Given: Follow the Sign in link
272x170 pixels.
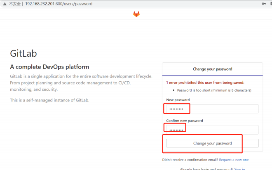Looking at the screenshot, I should coord(239,169).
